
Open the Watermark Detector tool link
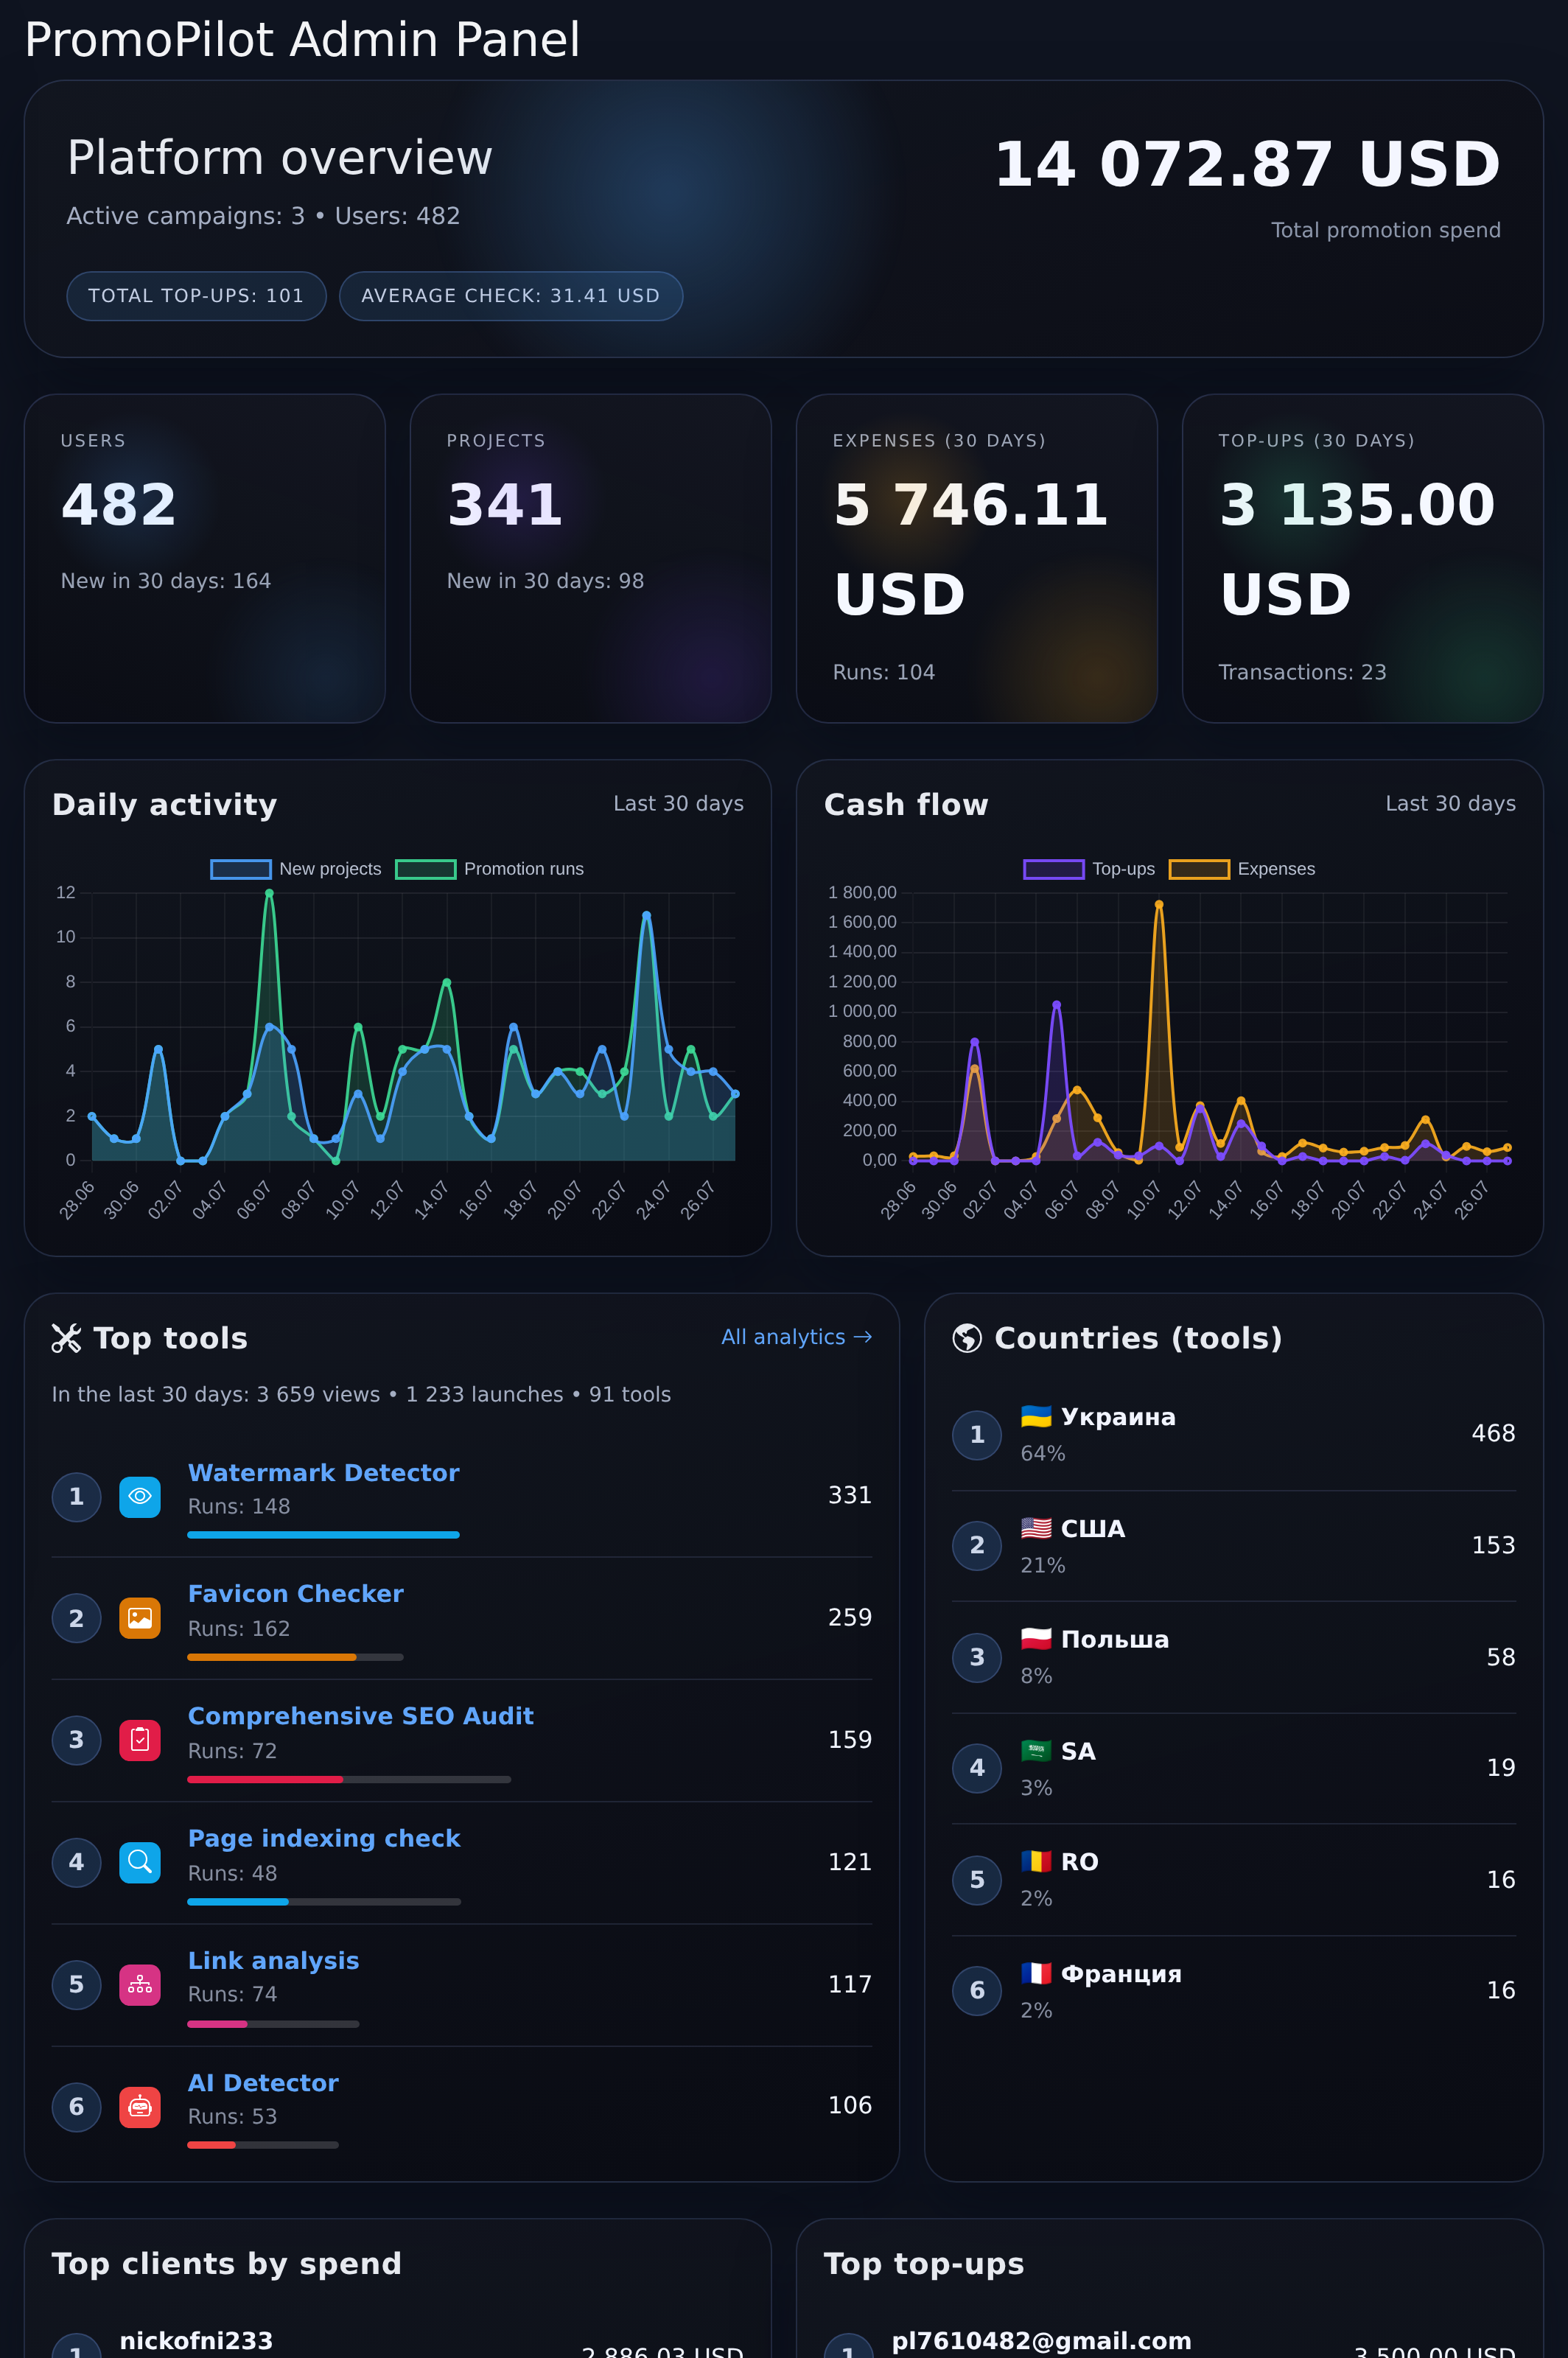[323, 1473]
